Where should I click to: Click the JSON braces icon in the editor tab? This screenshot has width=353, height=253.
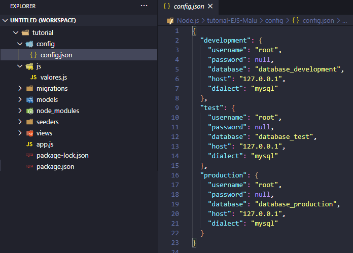(x=167, y=6)
